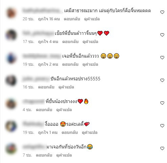Reply to the ปั้นอีกแล้วหรอปราง55555 comment
The height and width of the screenshot is (163, 167).
point(46,87)
